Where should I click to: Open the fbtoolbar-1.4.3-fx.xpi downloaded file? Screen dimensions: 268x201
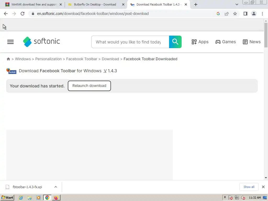(x=27, y=187)
